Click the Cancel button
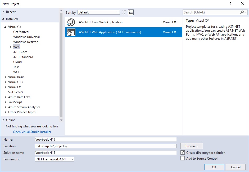249x172 pixels. coord(236,167)
